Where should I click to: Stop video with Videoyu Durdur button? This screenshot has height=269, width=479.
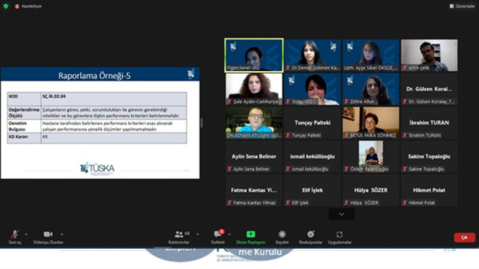(48, 236)
